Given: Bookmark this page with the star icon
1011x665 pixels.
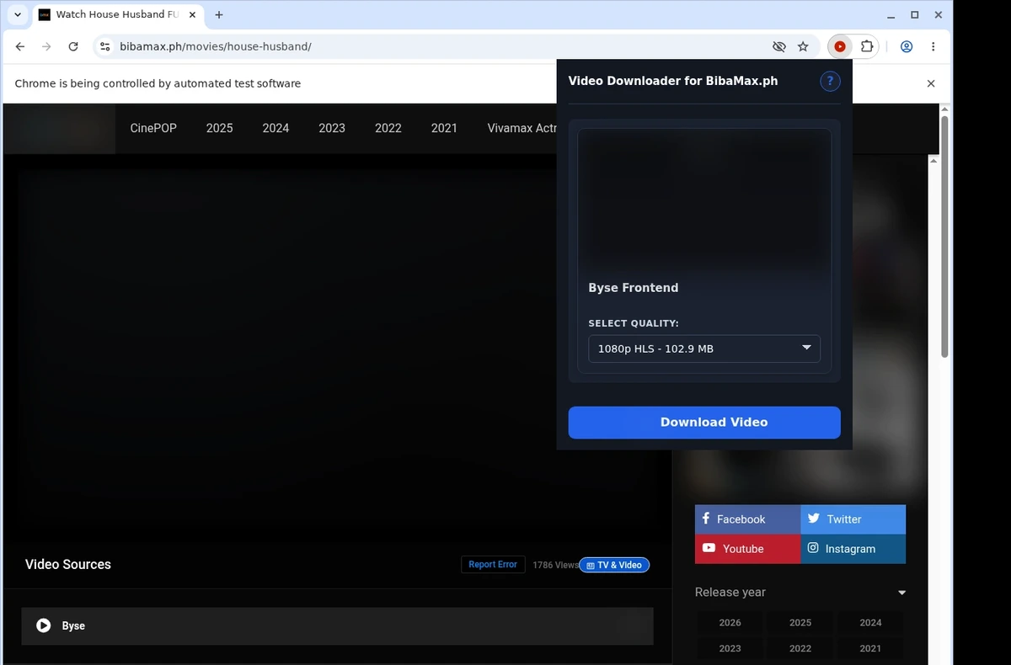Looking at the screenshot, I should pos(803,47).
